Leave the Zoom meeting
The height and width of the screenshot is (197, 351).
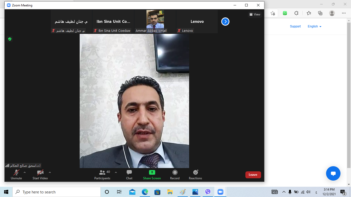pyautogui.click(x=253, y=175)
